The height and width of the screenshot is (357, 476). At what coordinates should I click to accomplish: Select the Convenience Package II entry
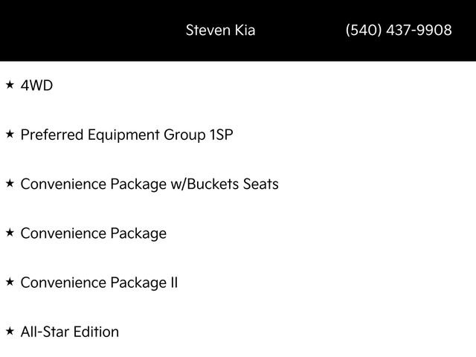coord(99,283)
